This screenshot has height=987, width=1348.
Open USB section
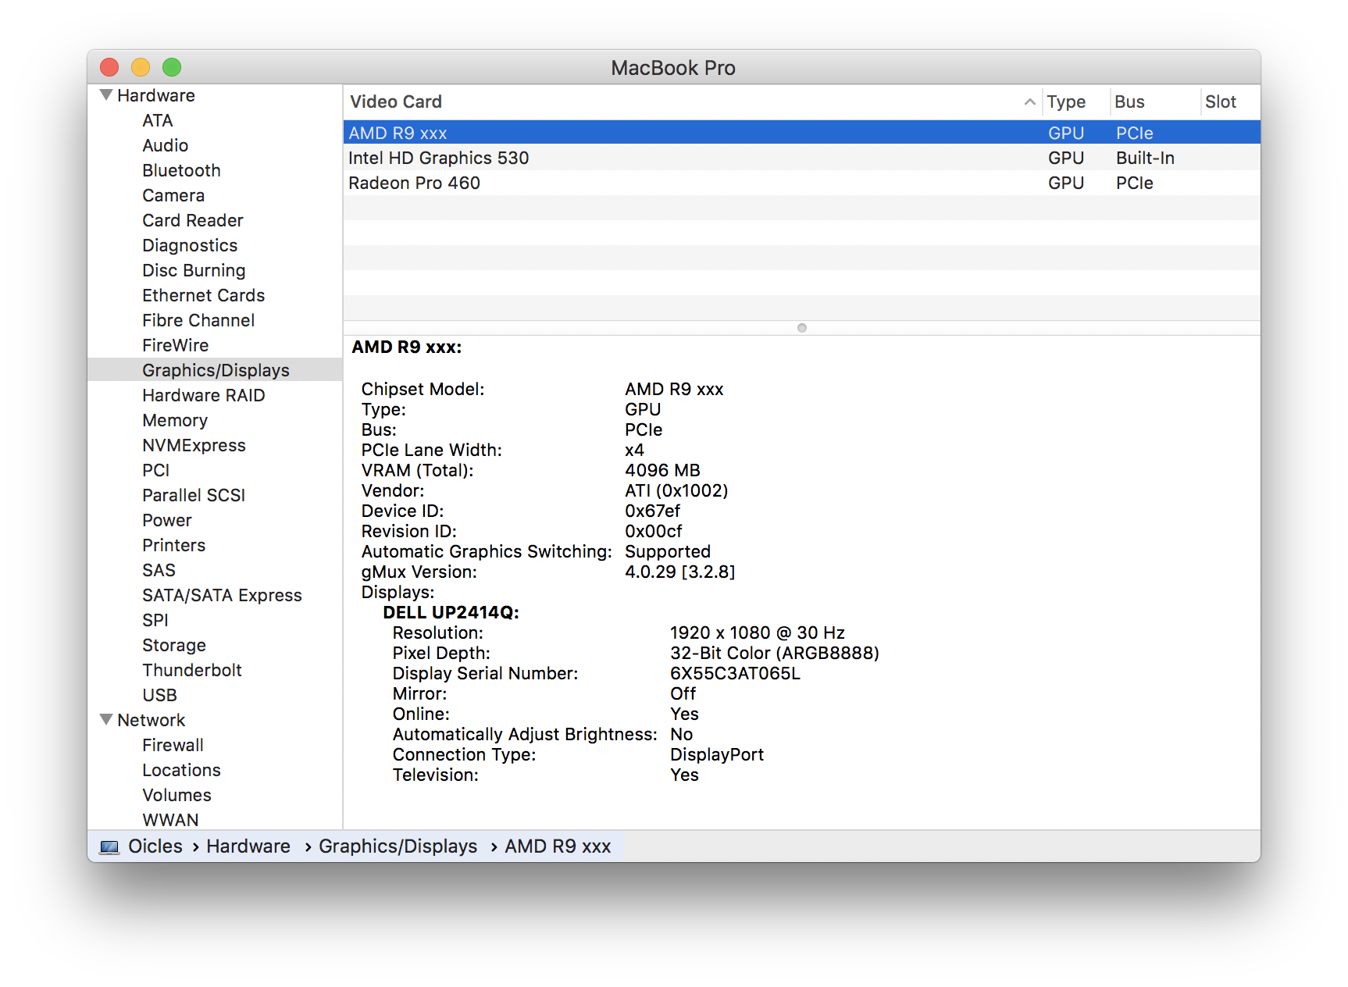(159, 695)
